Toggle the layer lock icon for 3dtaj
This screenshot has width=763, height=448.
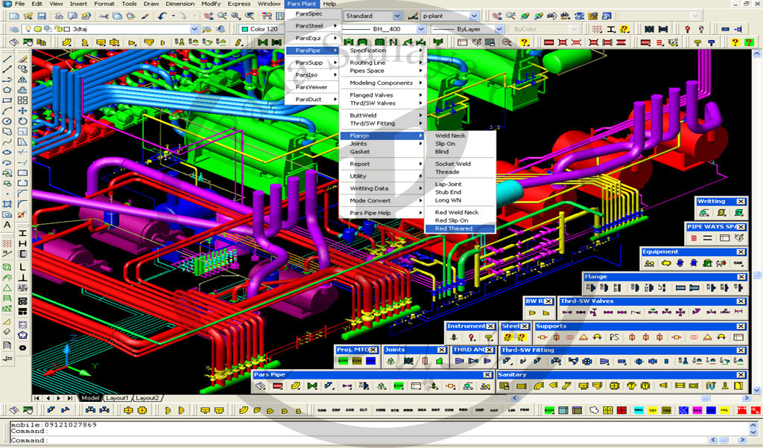[x=59, y=29]
